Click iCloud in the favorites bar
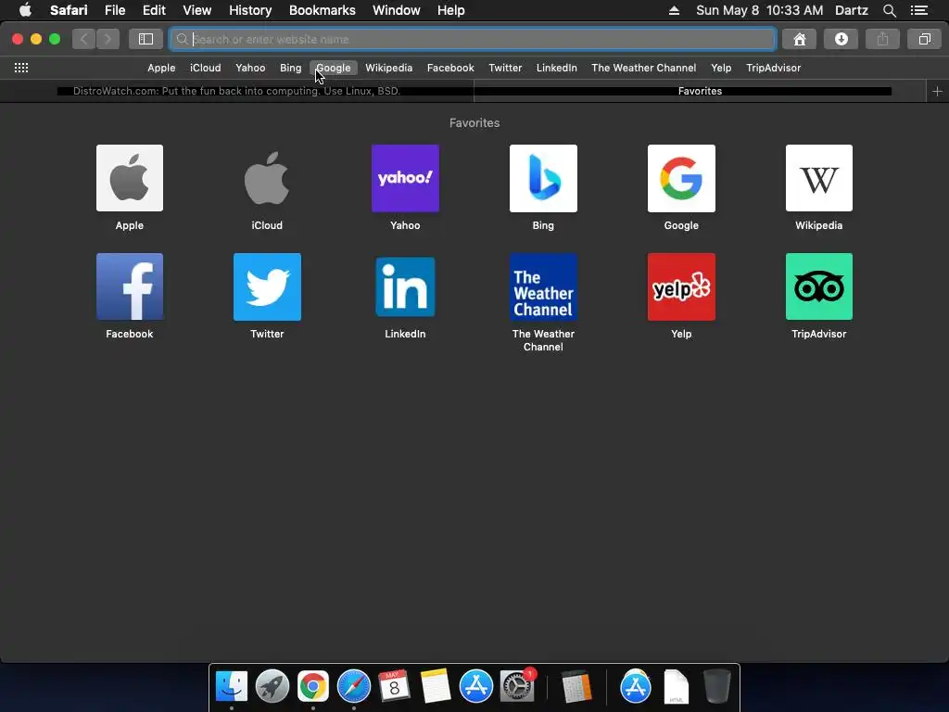949x712 pixels. (205, 68)
